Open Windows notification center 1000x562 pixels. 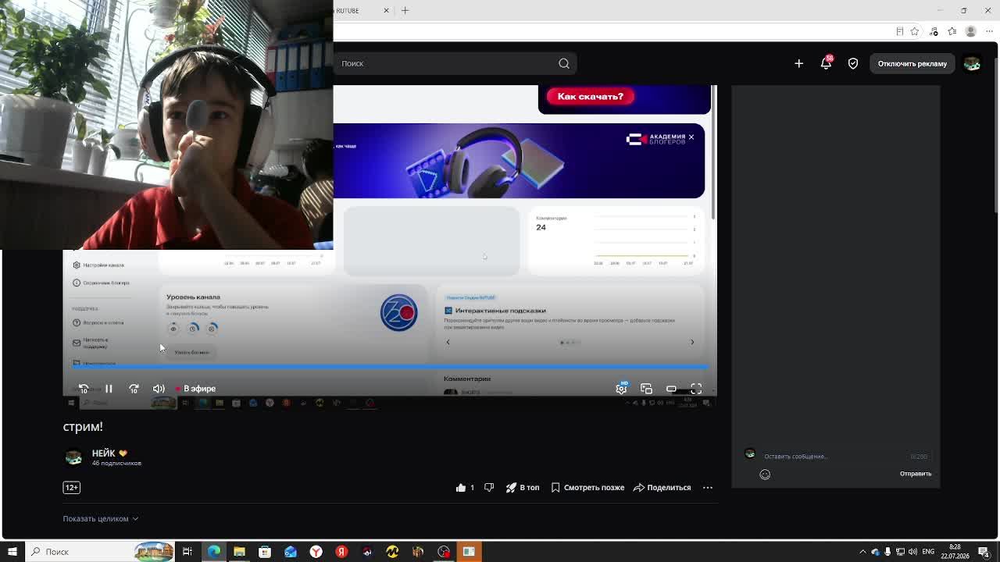tap(984, 552)
